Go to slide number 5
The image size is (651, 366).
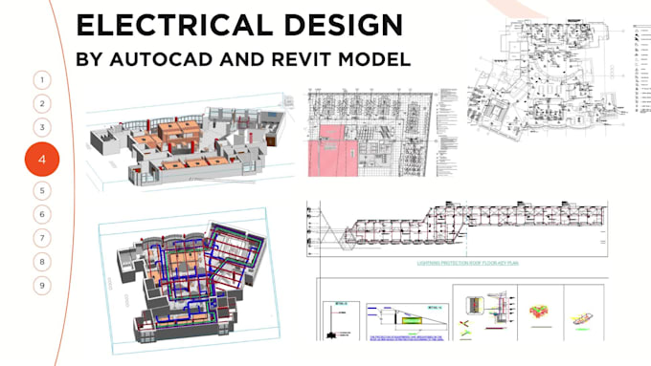pos(42,191)
